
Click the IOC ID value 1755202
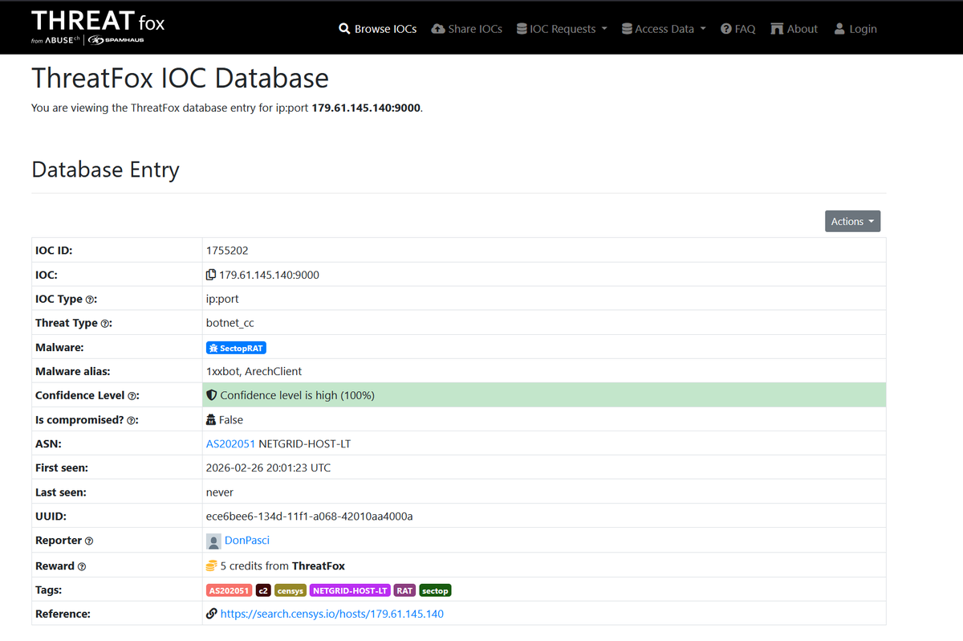[x=228, y=251]
